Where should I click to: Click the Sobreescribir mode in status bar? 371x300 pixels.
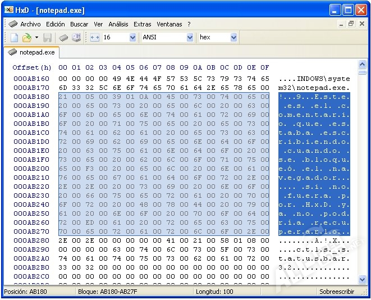pos(336,292)
